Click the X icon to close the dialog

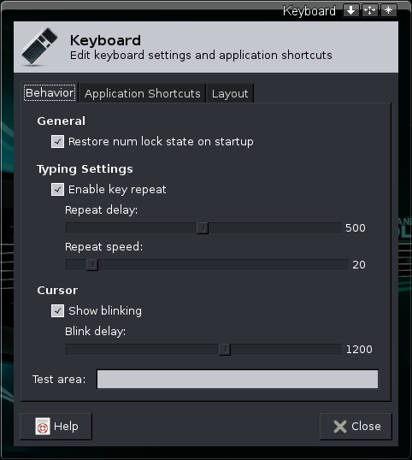coord(340,427)
